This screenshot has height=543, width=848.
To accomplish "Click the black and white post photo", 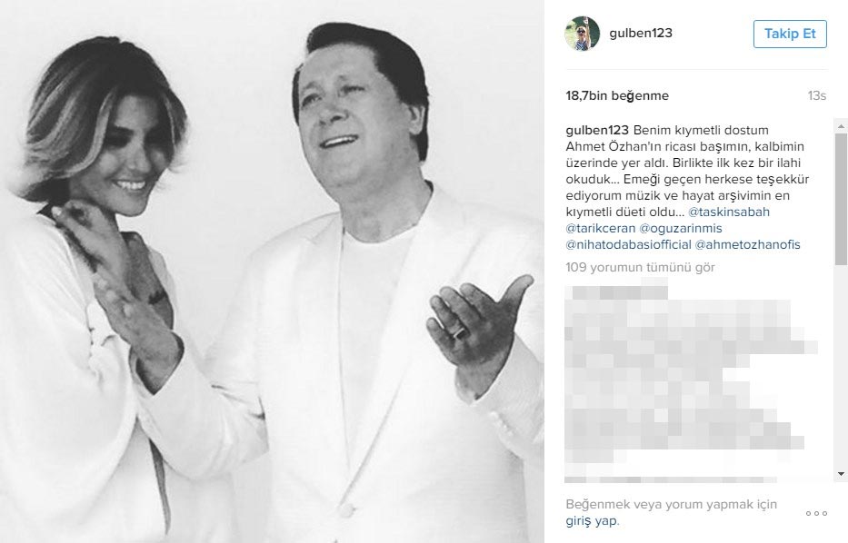I will tap(272, 271).
